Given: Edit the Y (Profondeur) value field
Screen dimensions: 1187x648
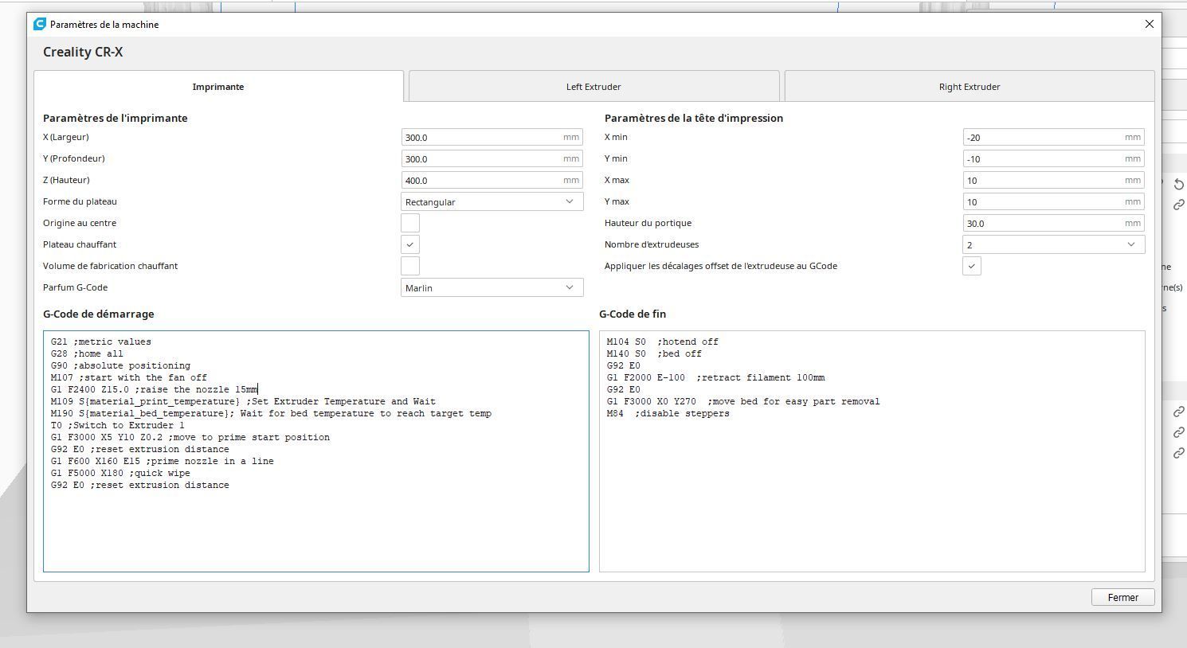Looking at the screenshot, I should pyautogui.click(x=492, y=158).
